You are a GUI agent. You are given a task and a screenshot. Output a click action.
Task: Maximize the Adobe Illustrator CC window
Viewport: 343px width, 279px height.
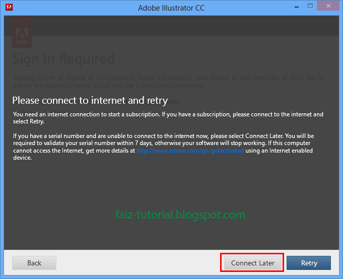(310, 6)
